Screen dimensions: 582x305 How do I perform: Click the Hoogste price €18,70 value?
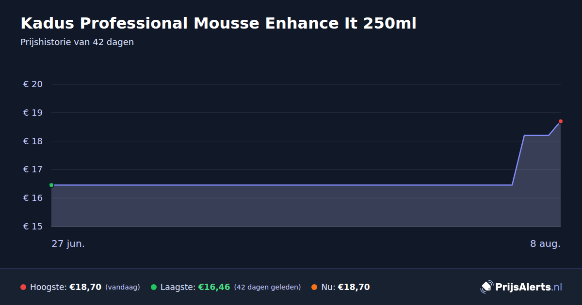(85, 287)
